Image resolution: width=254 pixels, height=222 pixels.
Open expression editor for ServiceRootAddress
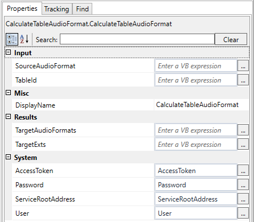pos(243,199)
